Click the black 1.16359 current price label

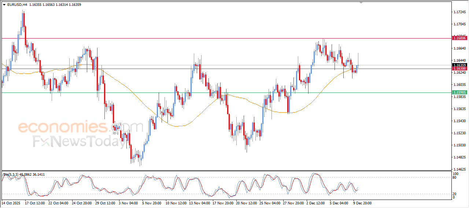pyautogui.click(x=459, y=65)
